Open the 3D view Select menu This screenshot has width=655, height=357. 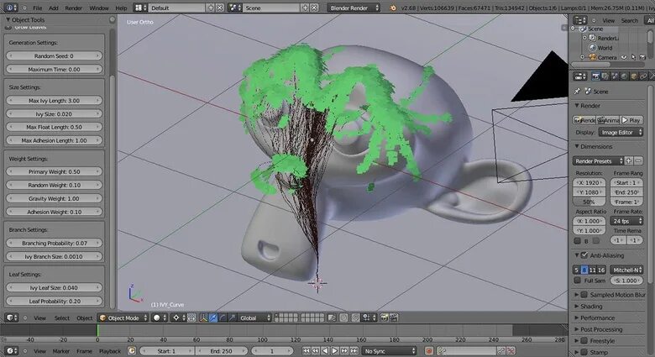pyautogui.click(x=62, y=318)
